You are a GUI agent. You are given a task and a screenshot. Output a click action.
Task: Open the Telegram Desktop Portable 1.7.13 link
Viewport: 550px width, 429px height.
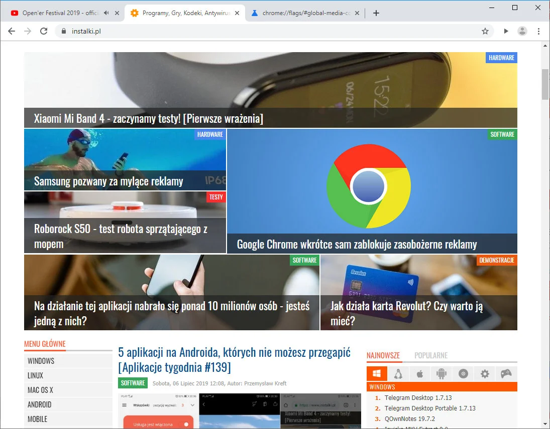tap(430, 408)
